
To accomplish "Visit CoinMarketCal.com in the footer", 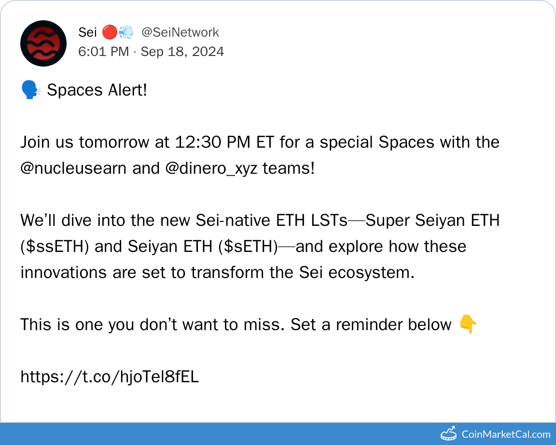I will click(506, 434).
